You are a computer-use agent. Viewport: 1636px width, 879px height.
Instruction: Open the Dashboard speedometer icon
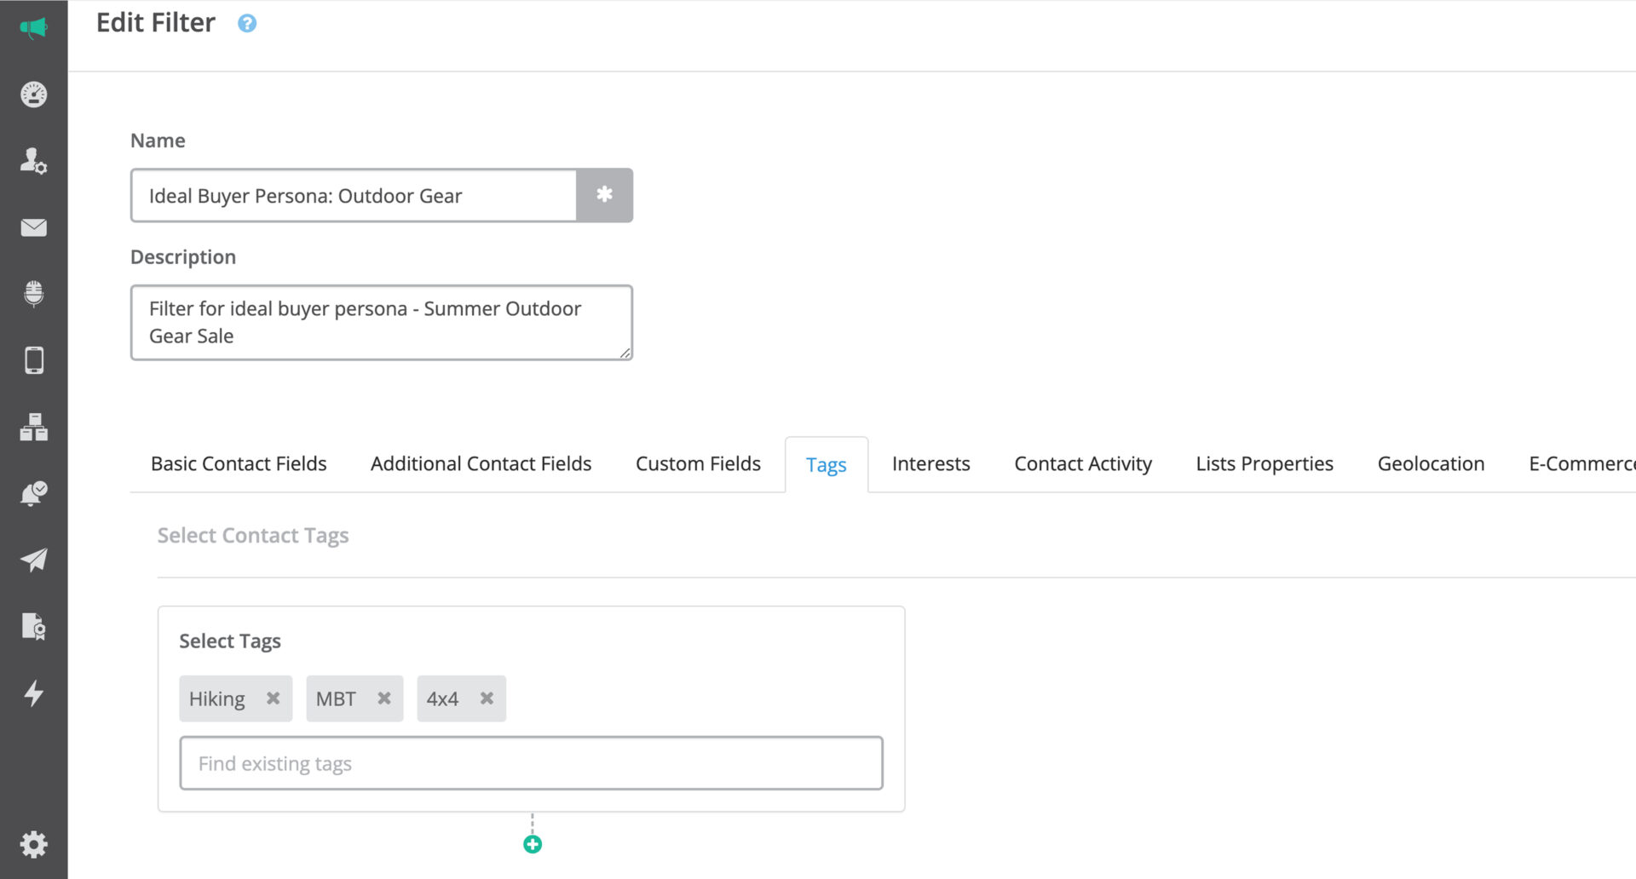pyautogui.click(x=34, y=95)
